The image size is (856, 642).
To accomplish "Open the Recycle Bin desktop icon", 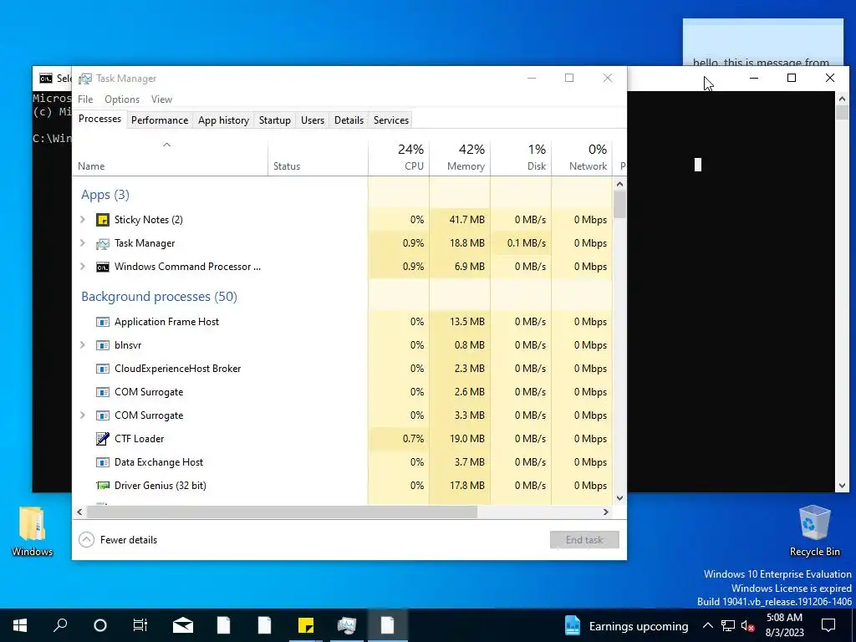I will (814, 531).
